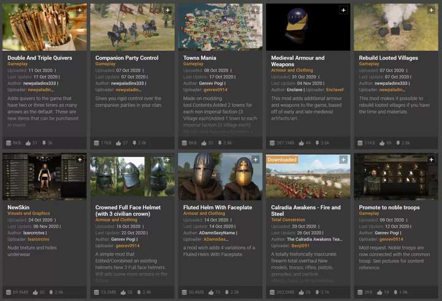Click uploader ADamnSex... on Fluted Helm card
The height and width of the screenshot is (301, 442).
point(216,239)
